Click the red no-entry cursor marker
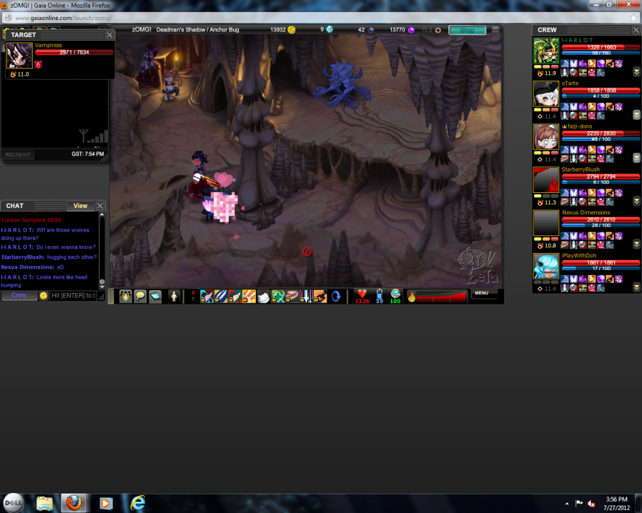The height and width of the screenshot is (513, 642). click(x=307, y=252)
